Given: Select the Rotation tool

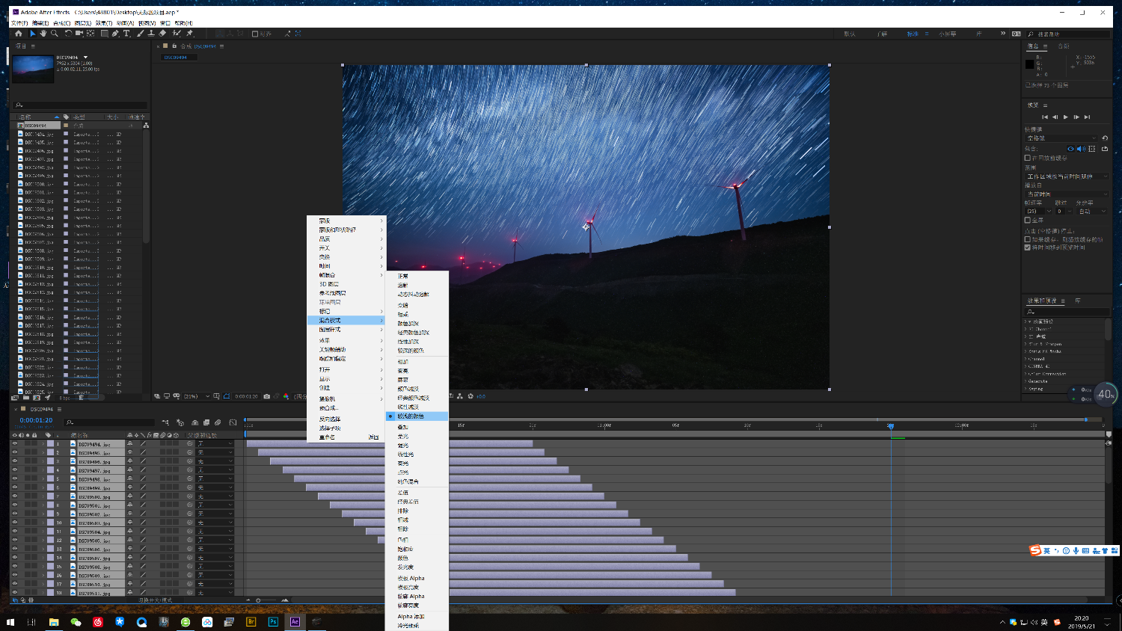Looking at the screenshot, I should tap(68, 34).
